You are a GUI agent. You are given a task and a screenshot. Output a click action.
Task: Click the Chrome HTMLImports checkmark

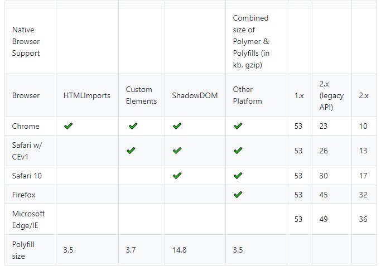[x=68, y=126]
